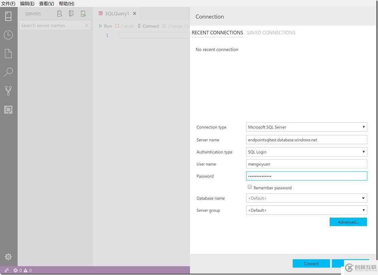Open the Extensions panel in sidebar
The height and width of the screenshot is (275, 378).
tap(8, 109)
